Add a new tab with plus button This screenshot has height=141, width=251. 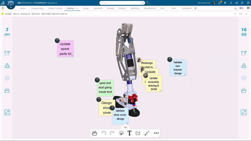(195, 8)
